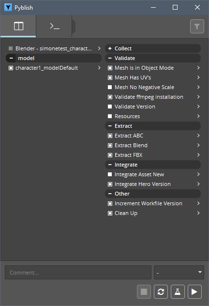
Task: Click the reset refresh arrows button
Action: [161, 292]
